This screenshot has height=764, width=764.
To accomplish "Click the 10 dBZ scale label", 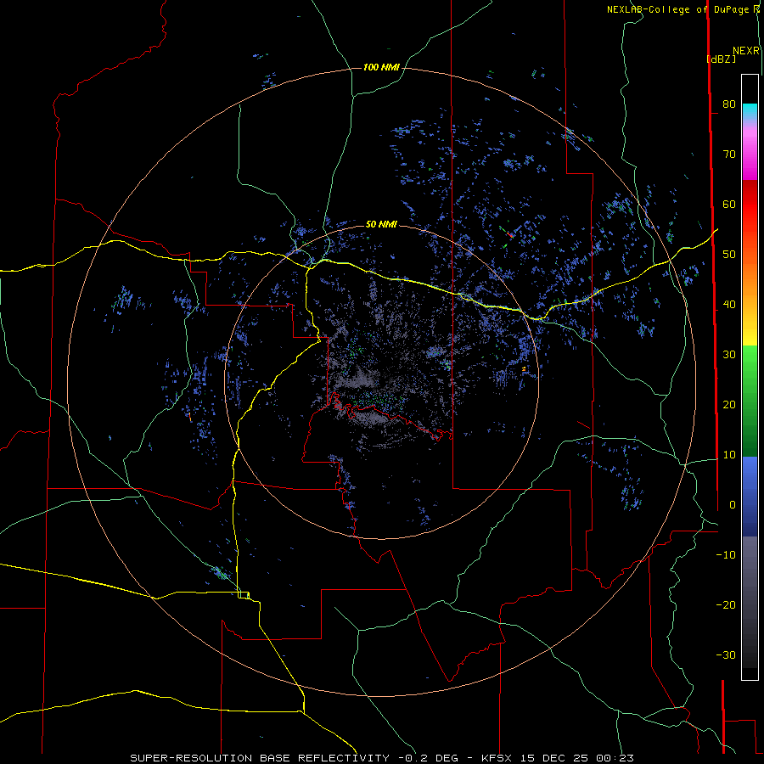I will coord(729,455).
